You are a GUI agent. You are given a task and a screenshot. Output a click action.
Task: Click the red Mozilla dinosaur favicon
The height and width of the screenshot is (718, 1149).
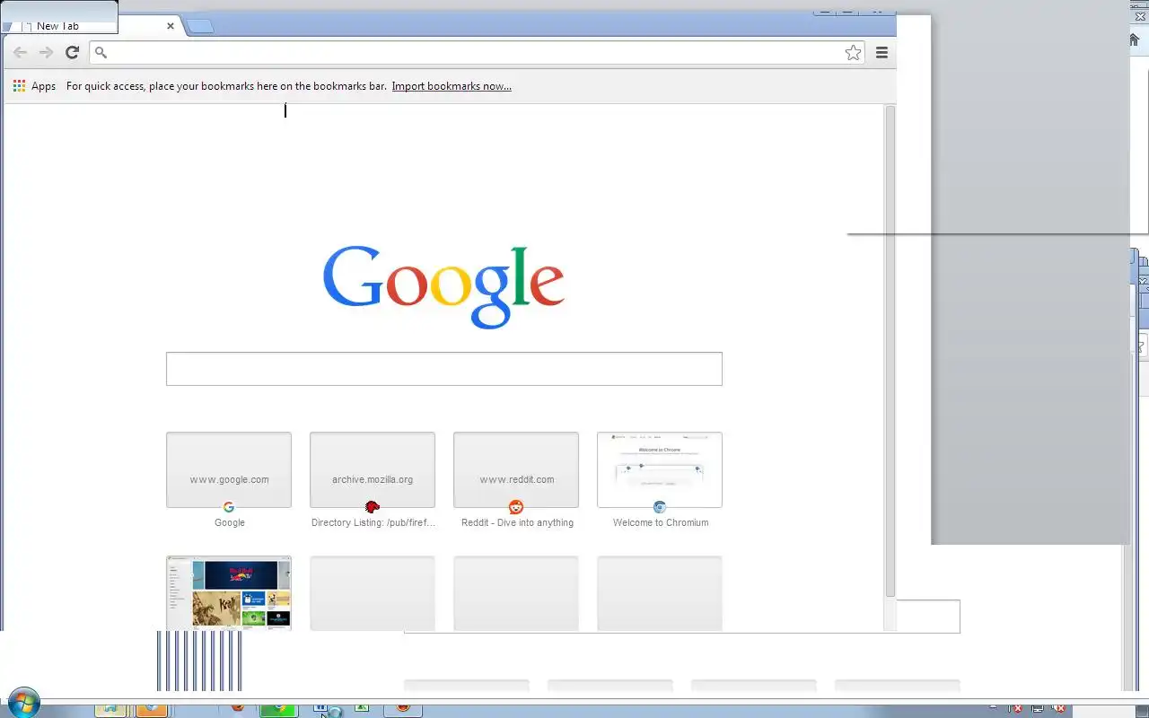[x=373, y=507]
